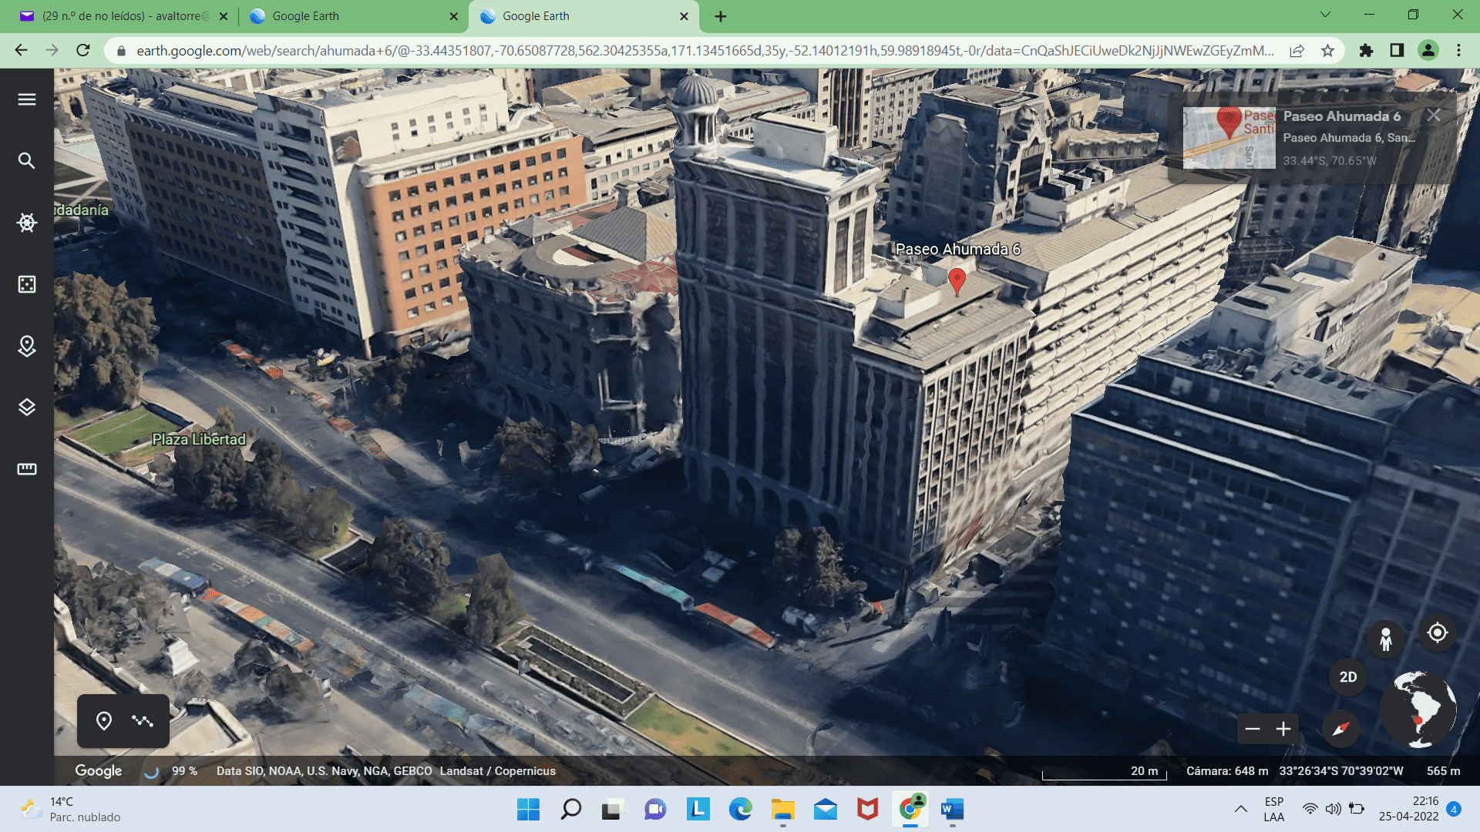Show hidden system tray icons

1240,809
